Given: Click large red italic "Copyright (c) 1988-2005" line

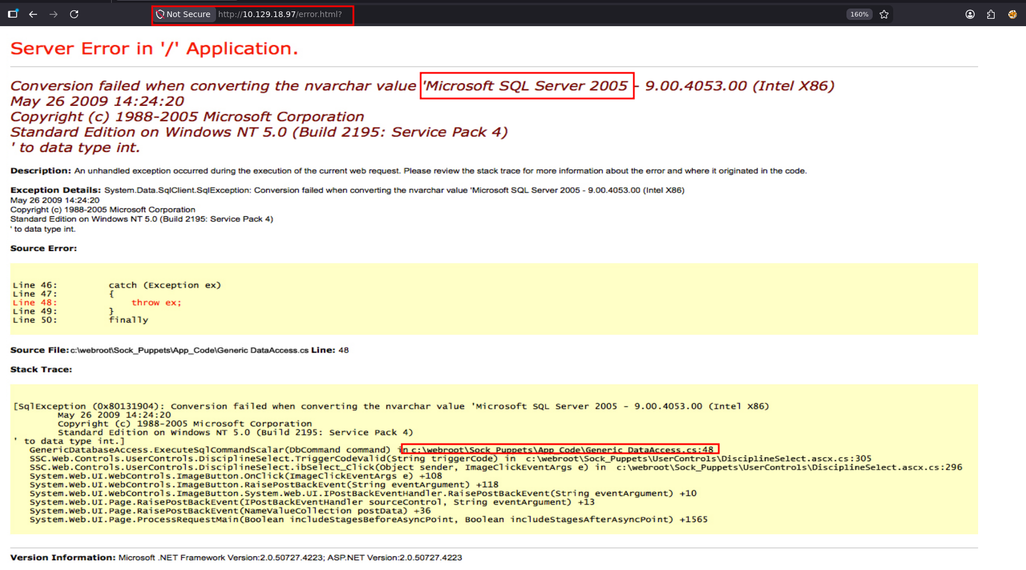Looking at the screenshot, I should coord(187,117).
